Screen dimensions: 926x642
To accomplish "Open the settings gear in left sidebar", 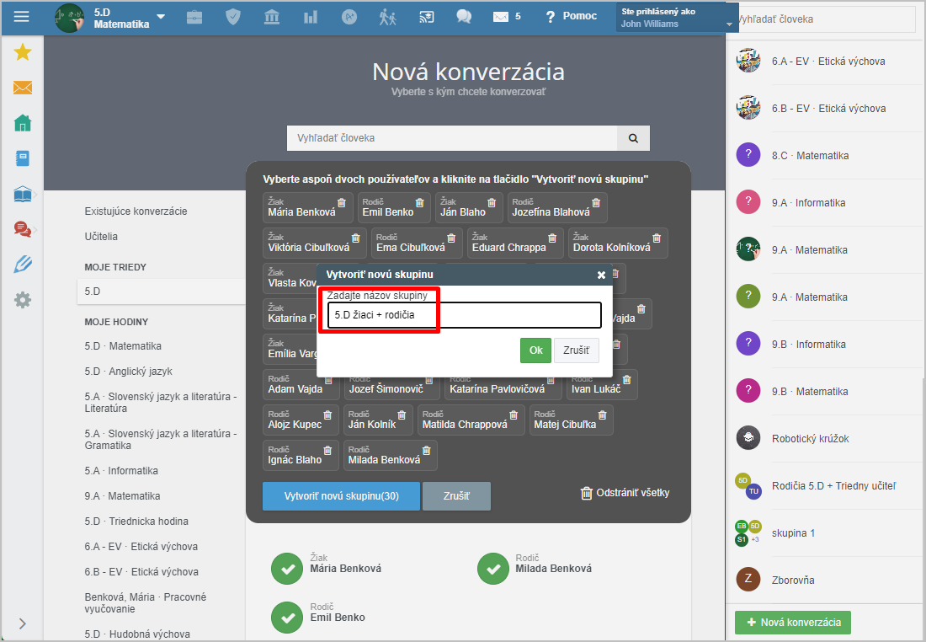I will click(x=23, y=300).
